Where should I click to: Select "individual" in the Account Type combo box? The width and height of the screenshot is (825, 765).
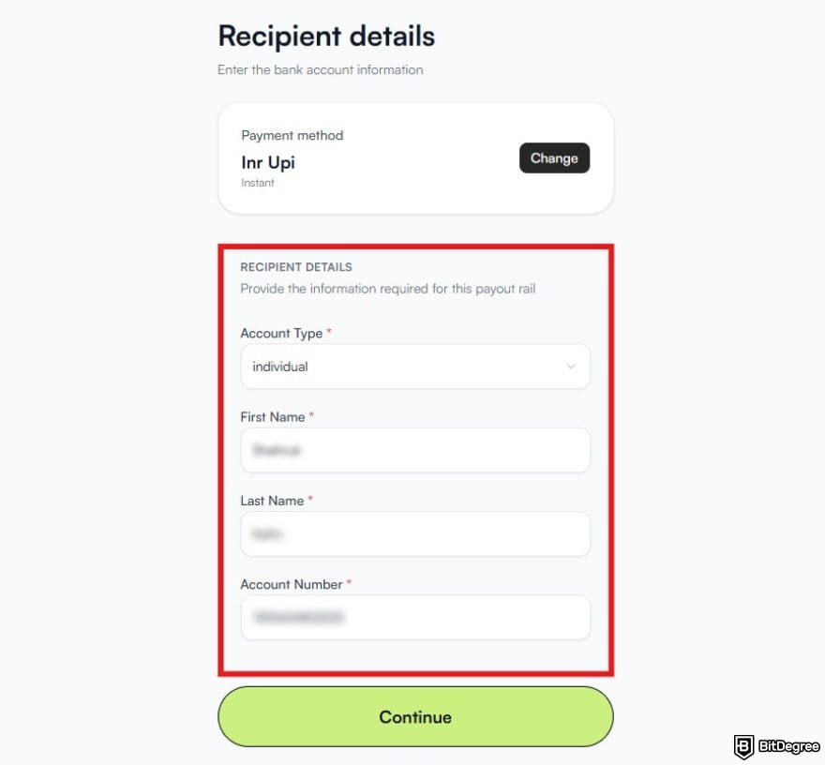pyautogui.click(x=415, y=367)
